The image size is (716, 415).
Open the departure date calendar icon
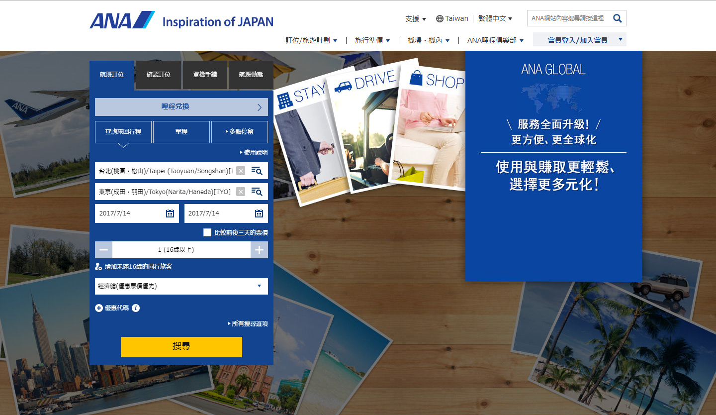click(170, 213)
